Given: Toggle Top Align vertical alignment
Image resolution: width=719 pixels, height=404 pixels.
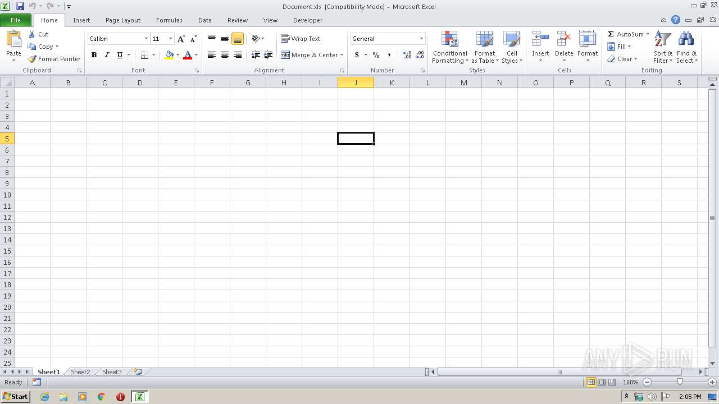Looking at the screenshot, I should point(212,39).
